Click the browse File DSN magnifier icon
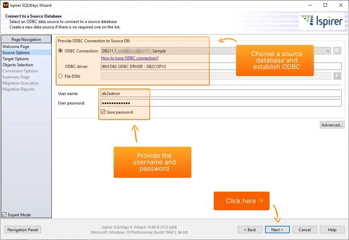This screenshot has height=240, width=349. pyautogui.click(x=337, y=76)
